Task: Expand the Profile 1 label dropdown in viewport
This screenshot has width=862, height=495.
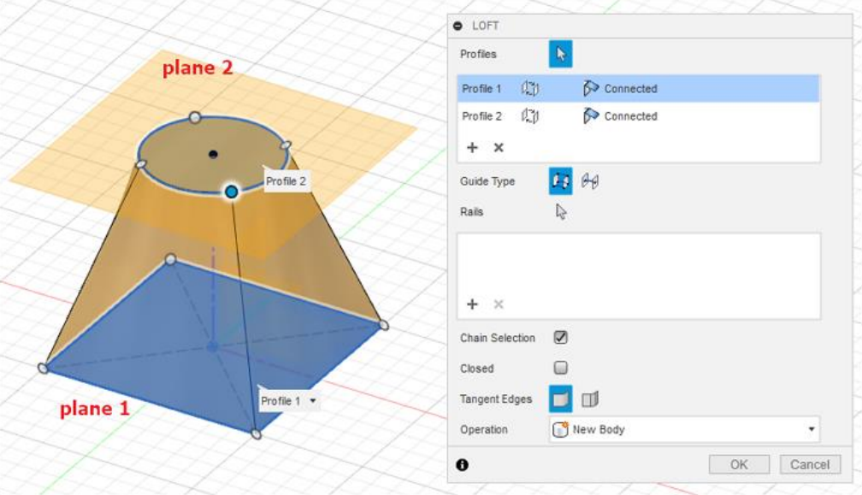Action: [x=313, y=401]
